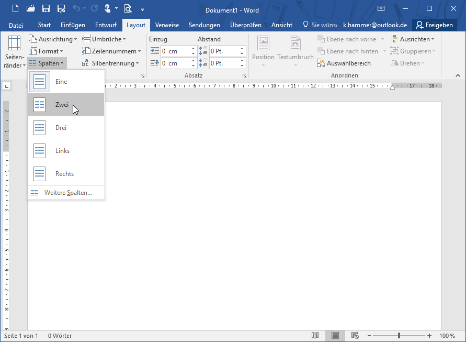Switch to read mode view in status bar
The image size is (466, 342).
[x=315, y=336]
